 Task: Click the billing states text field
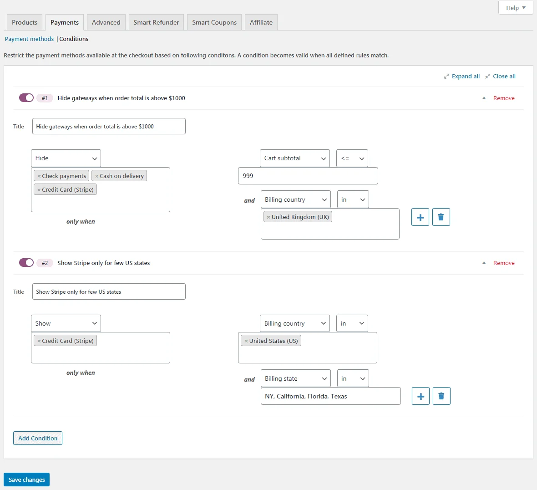coord(330,396)
